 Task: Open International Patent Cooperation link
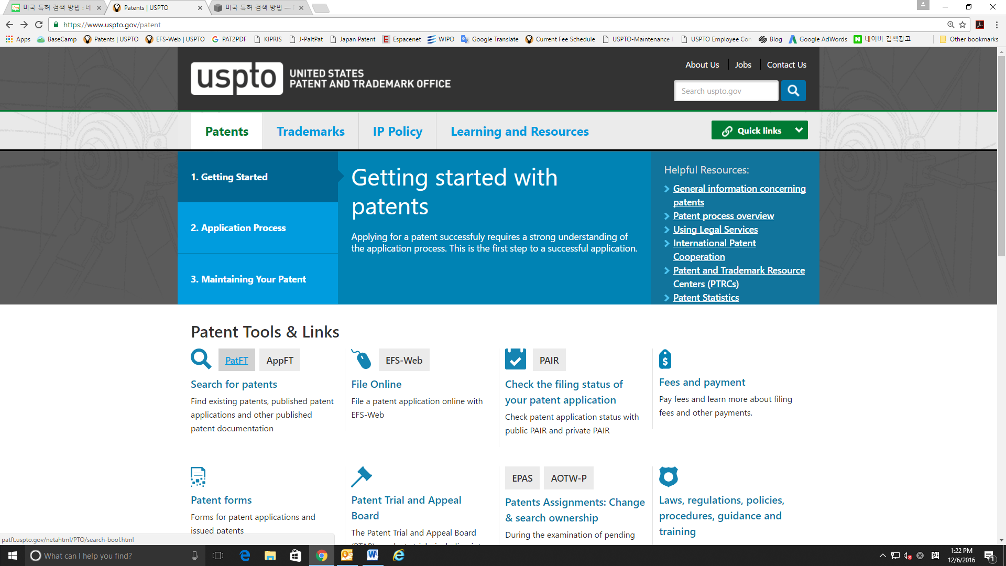pyautogui.click(x=714, y=249)
